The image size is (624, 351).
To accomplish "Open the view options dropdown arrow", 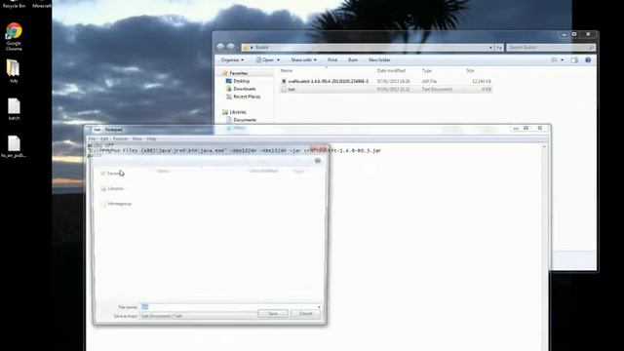I will (x=562, y=59).
